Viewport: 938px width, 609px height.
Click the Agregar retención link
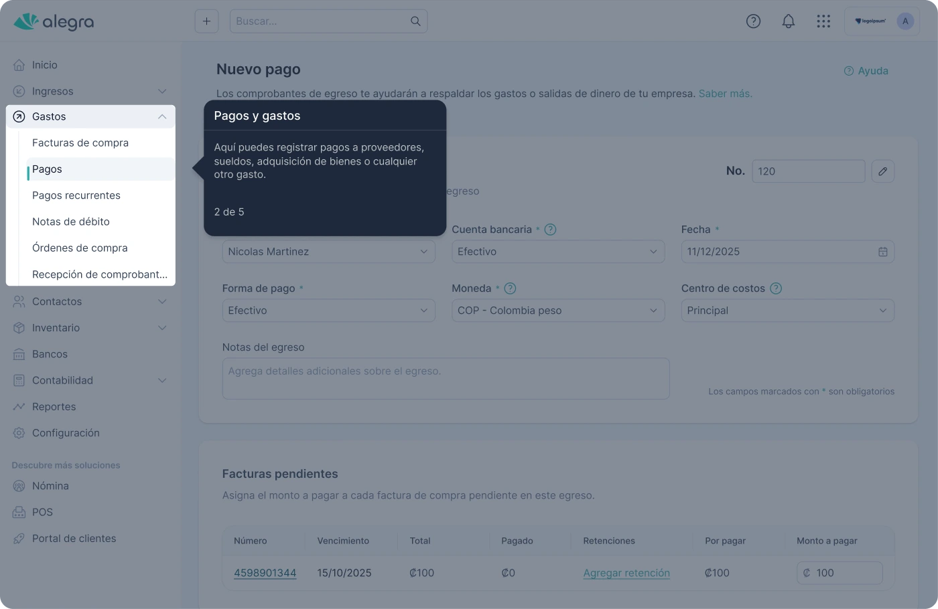tap(626, 573)
